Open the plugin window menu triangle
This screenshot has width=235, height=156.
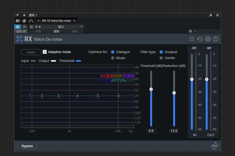[x=17, y=15]
